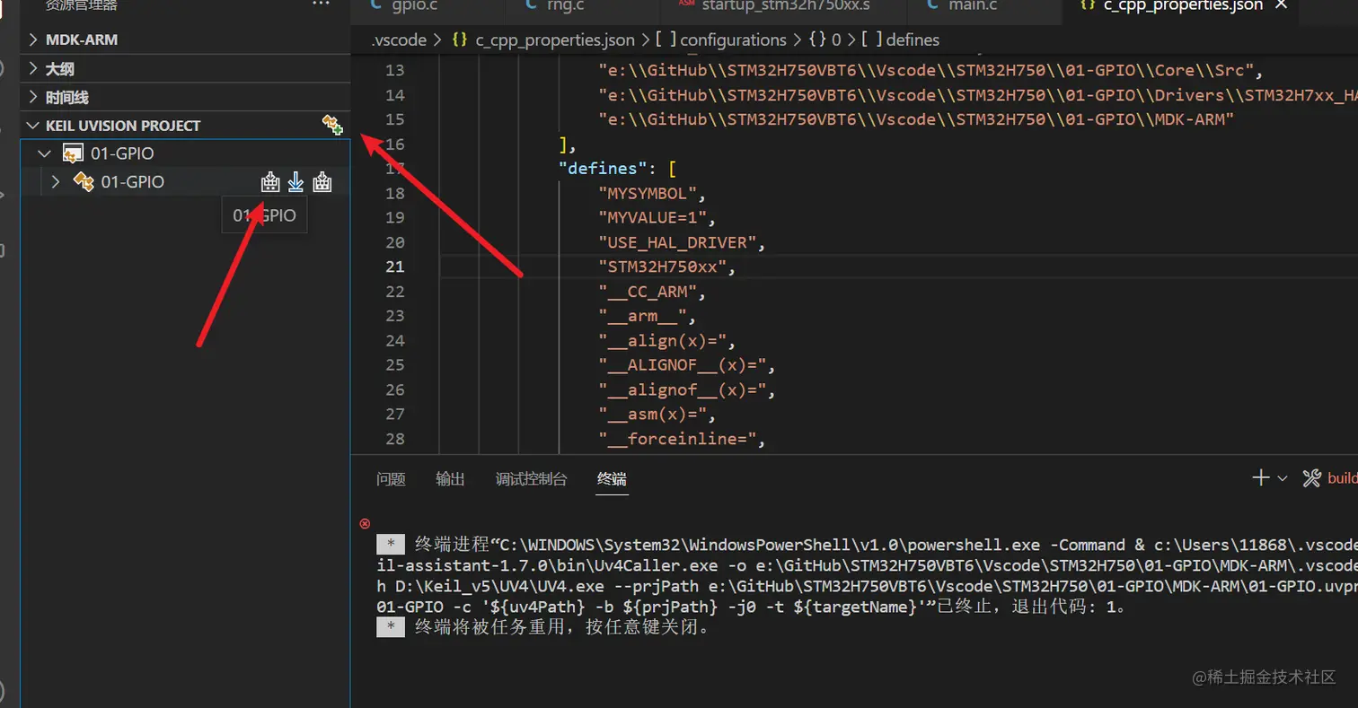This screenshot has height=708, width=1358.
Task: Click the "STM32H750xx" define line
Action: point(666,267)
